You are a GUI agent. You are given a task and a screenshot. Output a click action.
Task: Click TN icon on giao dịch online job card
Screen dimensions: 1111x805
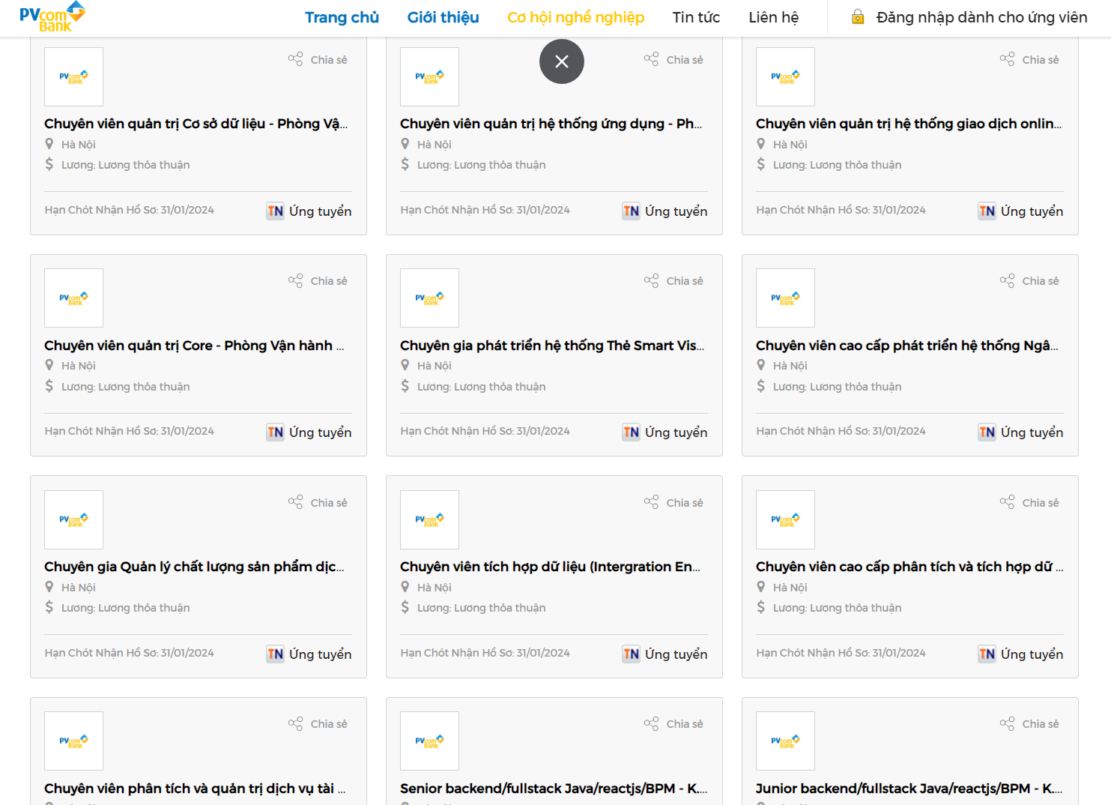point(987,211)
